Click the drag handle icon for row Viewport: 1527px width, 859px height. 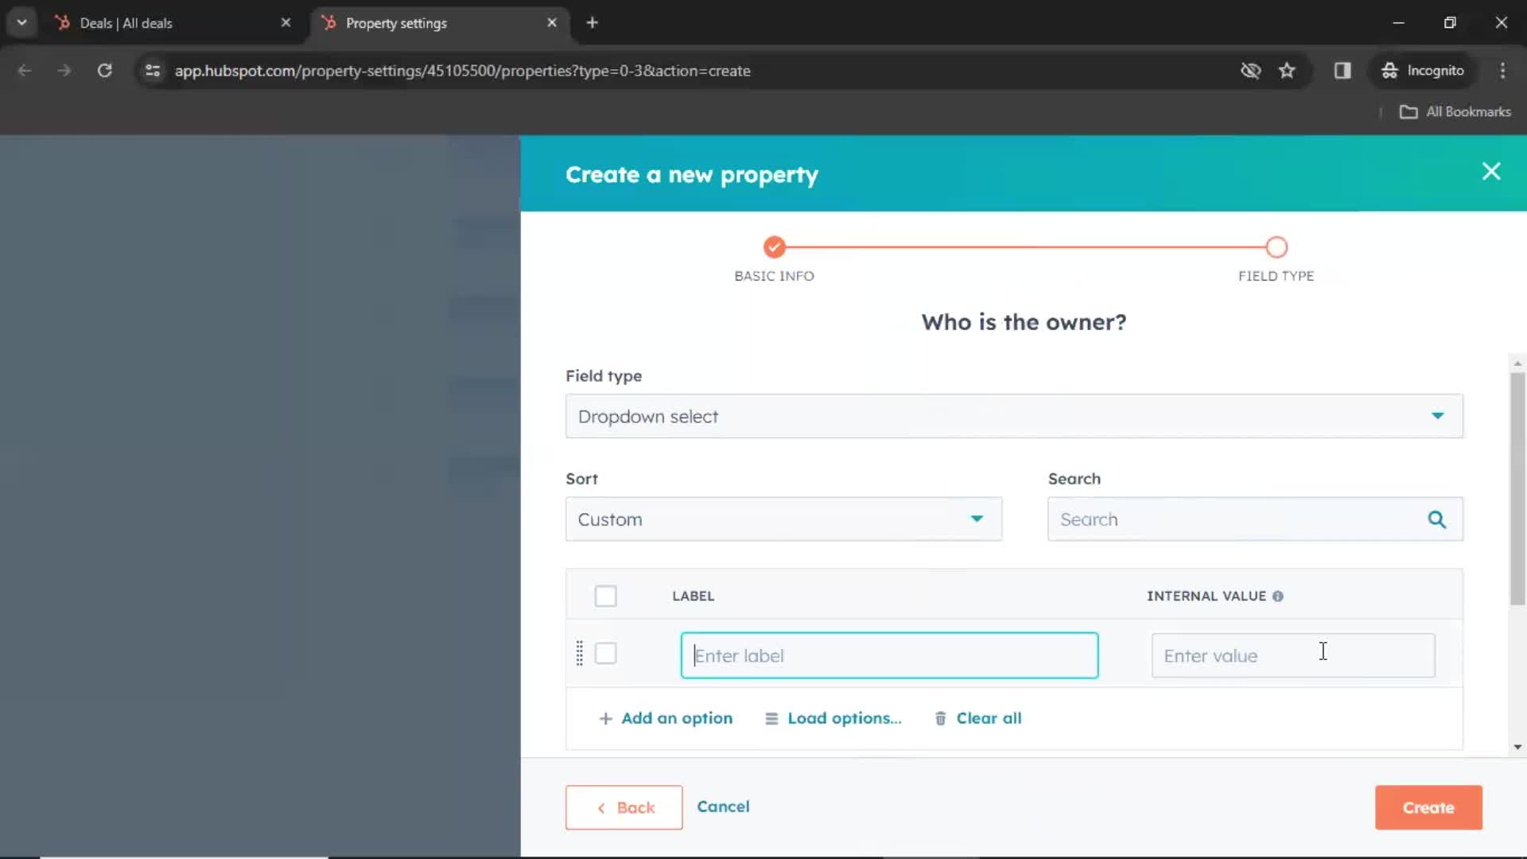click(579, 654)
